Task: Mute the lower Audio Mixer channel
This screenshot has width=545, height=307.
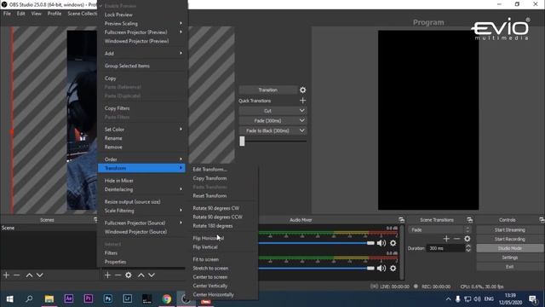Action: (x=381, y=268)
